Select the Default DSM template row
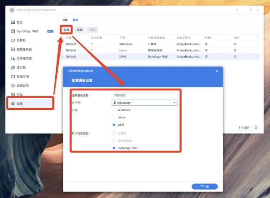 [160, 57]
